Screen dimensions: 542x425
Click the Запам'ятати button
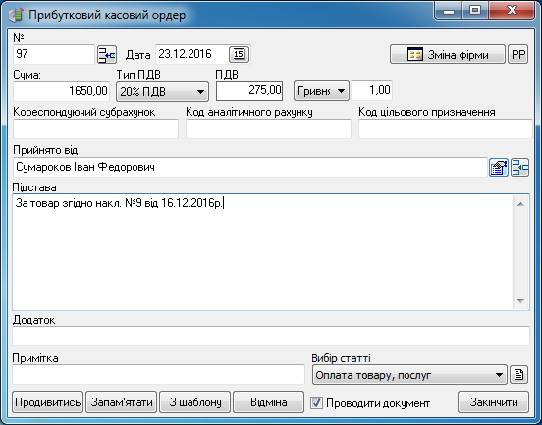tap(122, 402)
